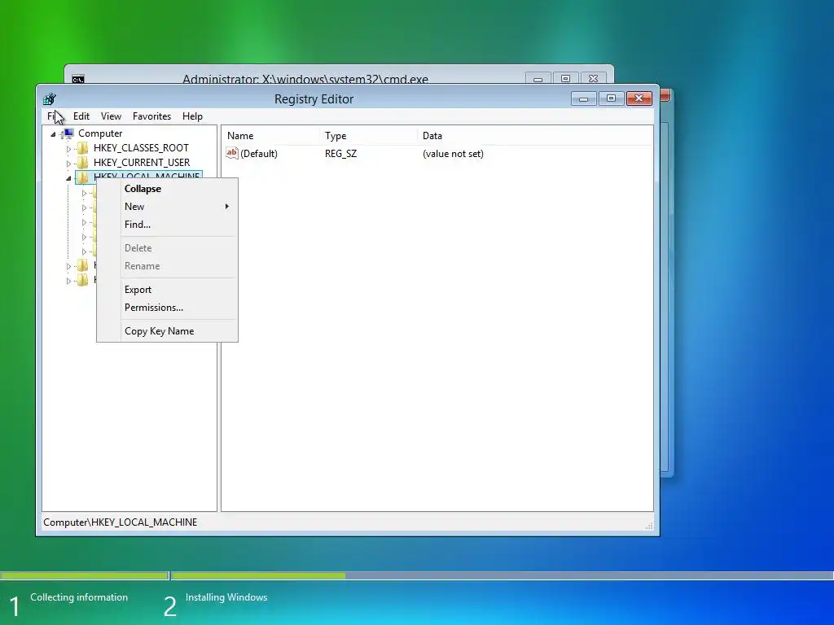
Task: Open the New submenu arrow
Action: (x=227, y=206)
